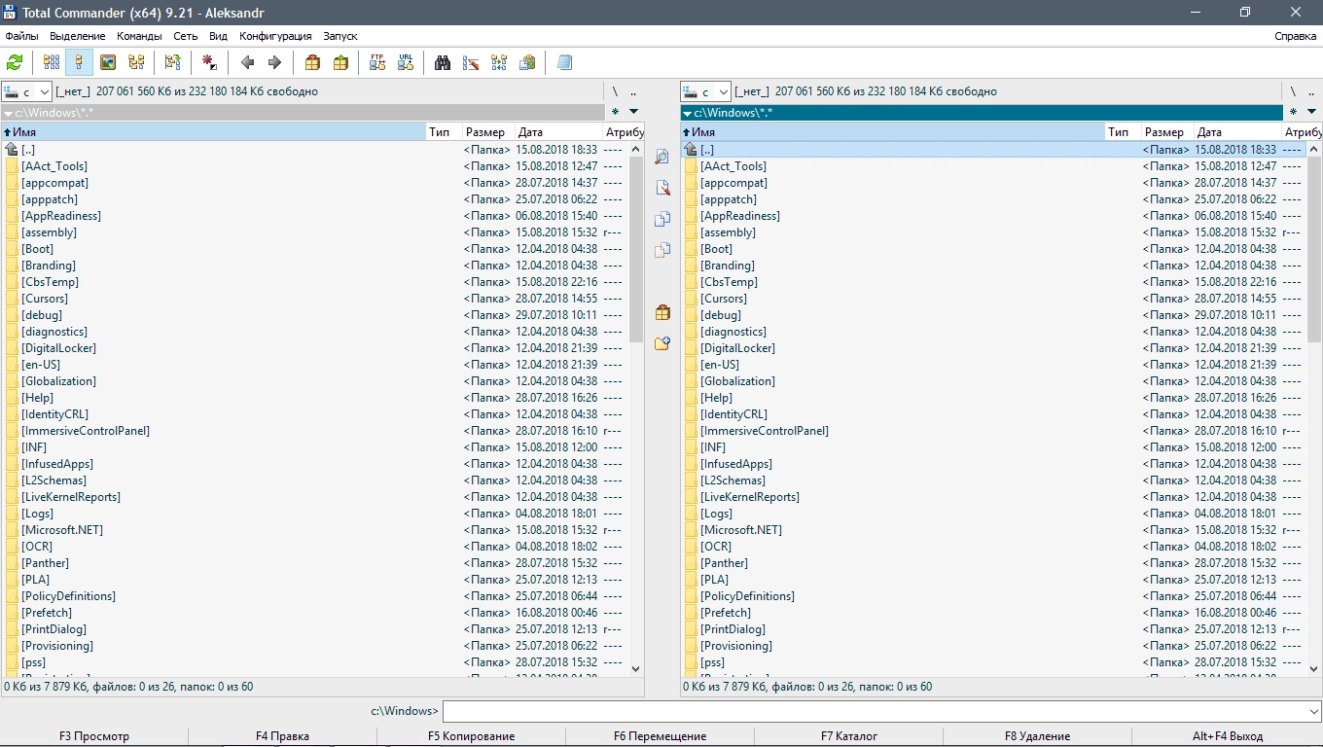This screenshot has height=747, width=1323.
Task: Open the Команды menu
Action: 139,36
